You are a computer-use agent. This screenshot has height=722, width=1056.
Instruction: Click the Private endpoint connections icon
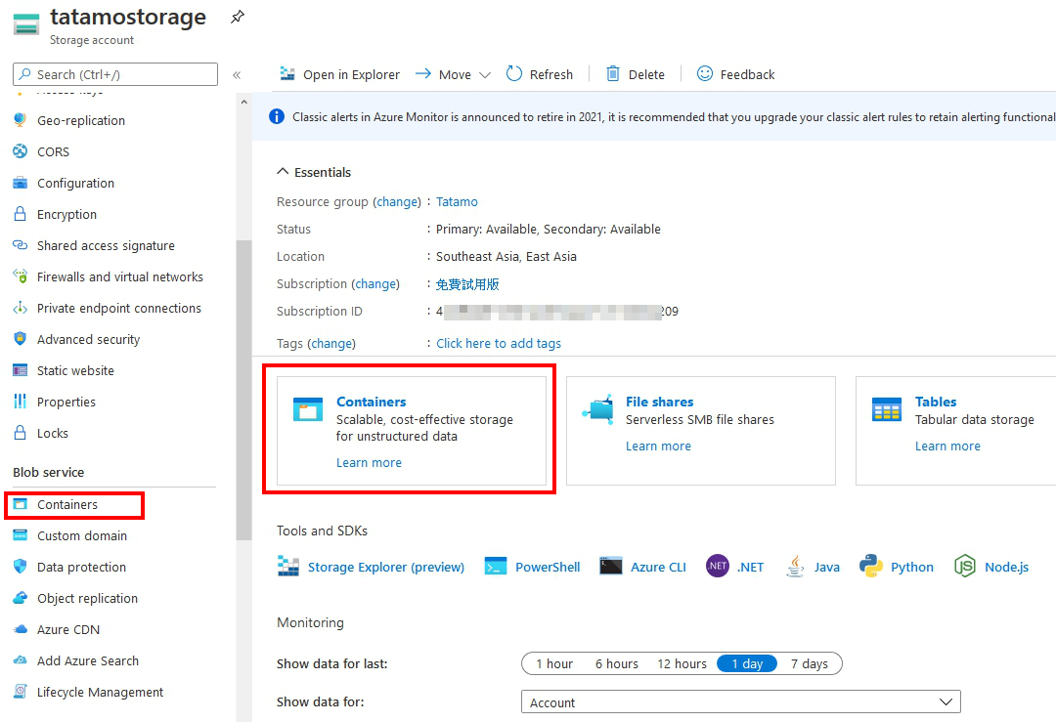[x=21, y=308]
